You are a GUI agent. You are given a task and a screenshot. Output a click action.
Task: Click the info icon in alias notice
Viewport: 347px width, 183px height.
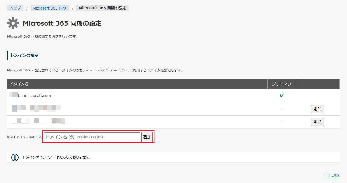(x=15, y=157)
